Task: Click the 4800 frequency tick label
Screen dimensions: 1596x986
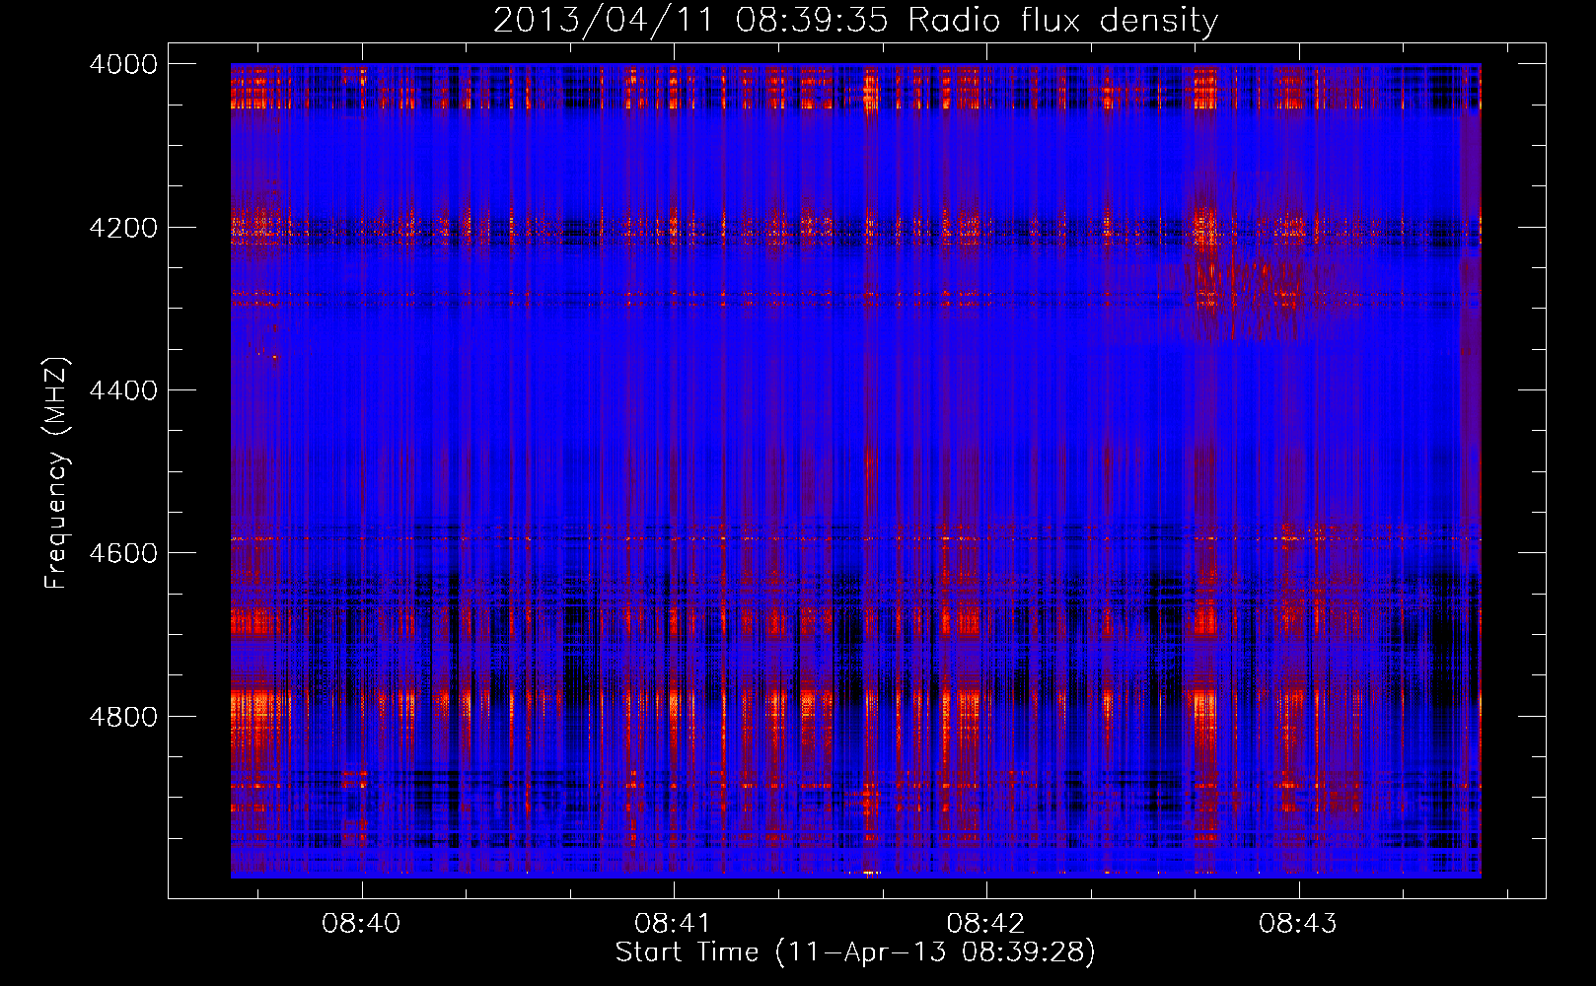Action: pos(123,717)
